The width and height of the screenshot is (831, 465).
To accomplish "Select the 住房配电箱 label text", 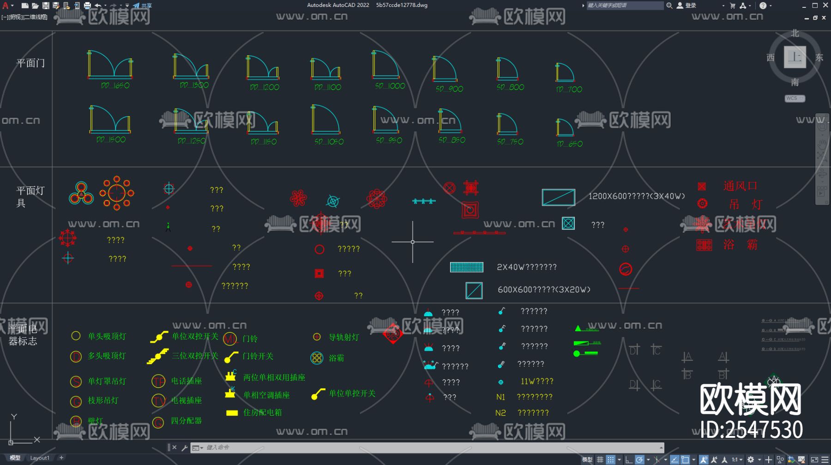I will [x=262, y=412].
